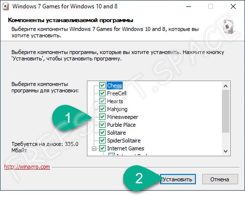Click the components list scrollbar thumb
The height and width of the screenshot is (199, 245).
(x=226, y=111)
